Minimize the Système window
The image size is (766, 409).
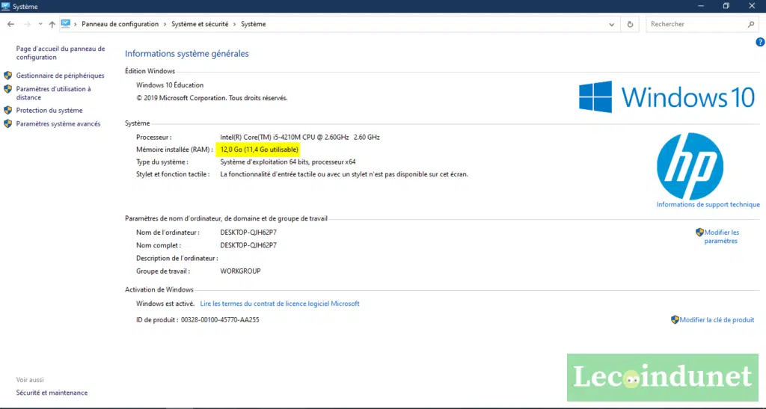tap(700, 6)
